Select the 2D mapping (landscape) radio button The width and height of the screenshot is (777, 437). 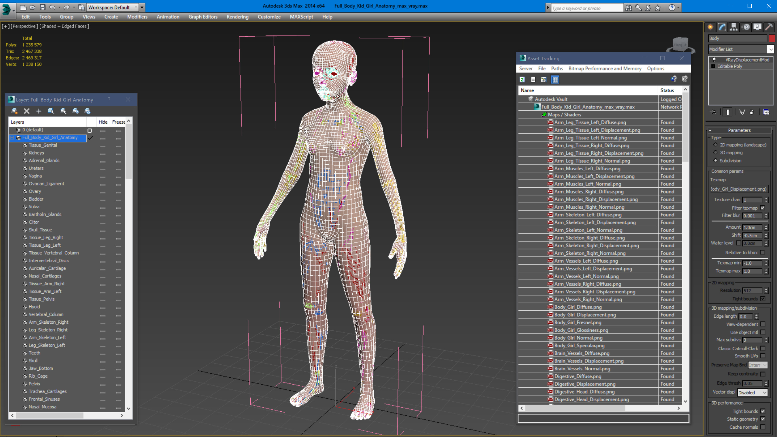coord(715,145)
